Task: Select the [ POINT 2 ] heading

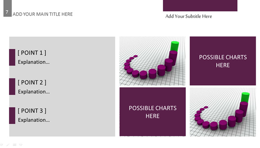Action: 32,82
